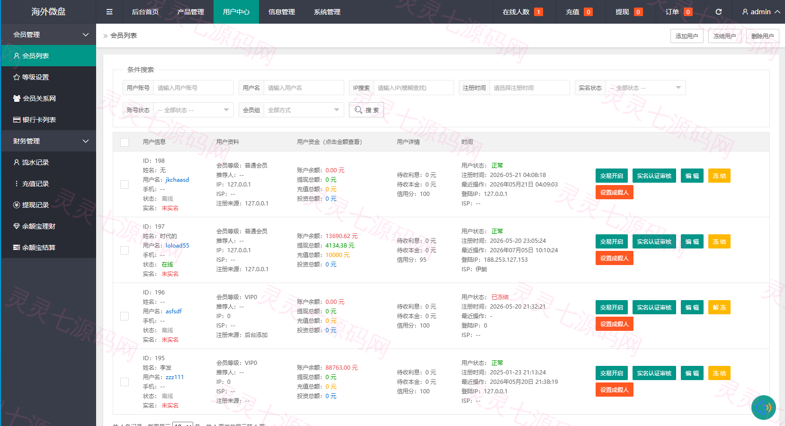Screen dimensions: 785x426
Task: Click the admin user icon
Action: coord(745,12)
